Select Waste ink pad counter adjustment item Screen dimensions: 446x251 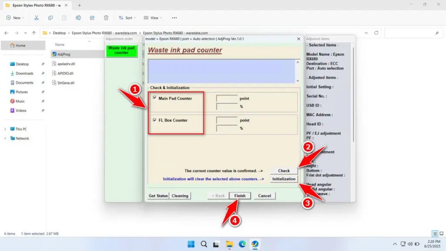(x=121, y=51)
